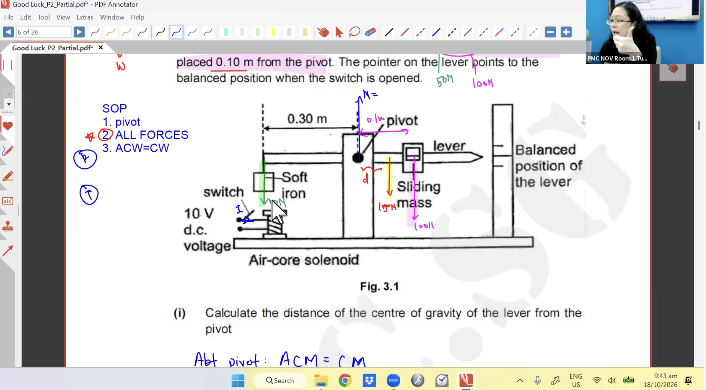Click the page thumbnail box in sidebar

tap(7, 65)
